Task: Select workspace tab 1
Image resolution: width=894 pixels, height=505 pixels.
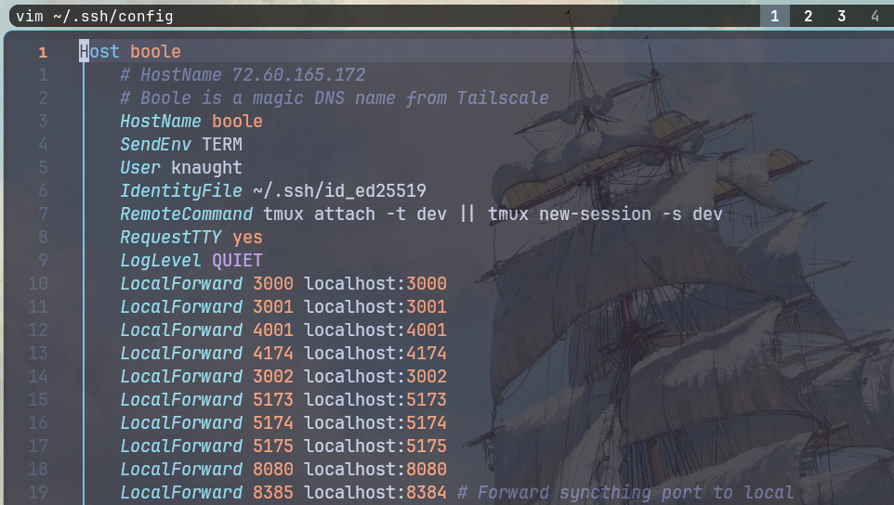Action: [774, 16]
